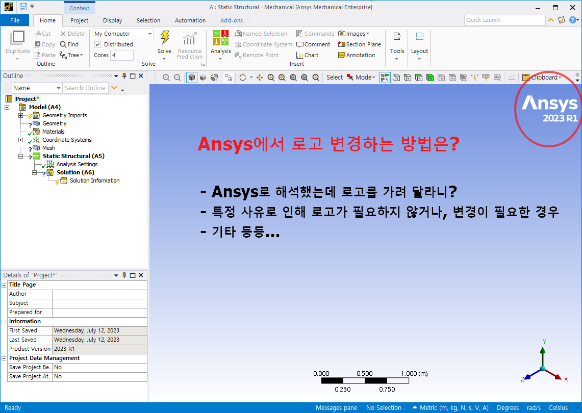The image size is (582, 413).
Task: Click the Resource Prediction icon
Action: click(x=189, y=38)
